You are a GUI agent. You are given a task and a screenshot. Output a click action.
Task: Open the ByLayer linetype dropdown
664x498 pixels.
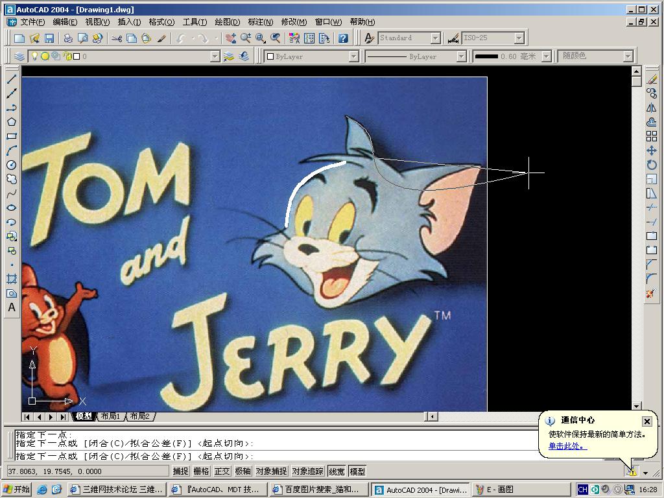coord(462,56)
